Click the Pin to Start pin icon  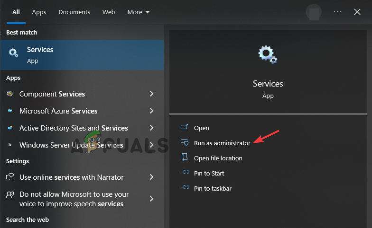coord(185,172)
